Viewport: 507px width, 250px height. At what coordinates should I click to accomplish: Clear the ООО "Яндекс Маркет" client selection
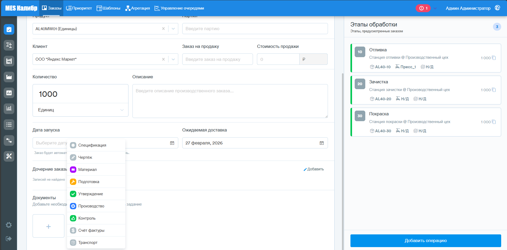pyautogui.click(x=163, y=59)
